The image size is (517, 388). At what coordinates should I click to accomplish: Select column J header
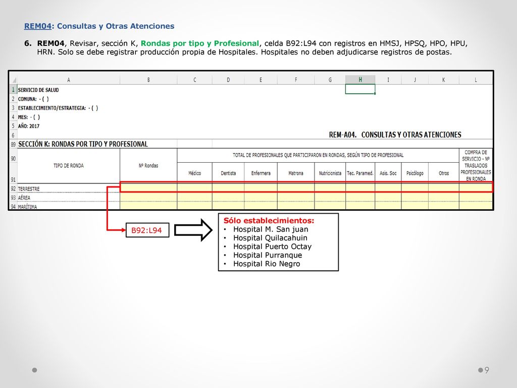tap(415, 80)
